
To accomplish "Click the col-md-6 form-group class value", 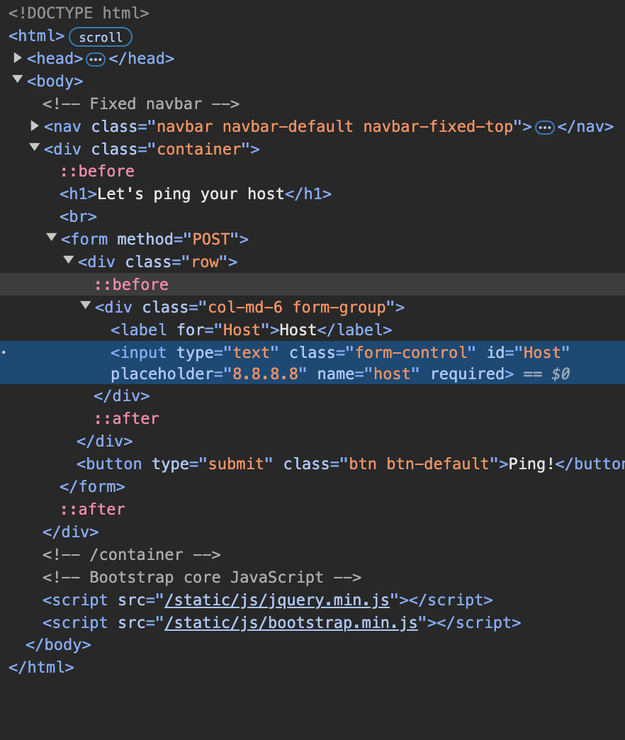I will coord(297,307).
